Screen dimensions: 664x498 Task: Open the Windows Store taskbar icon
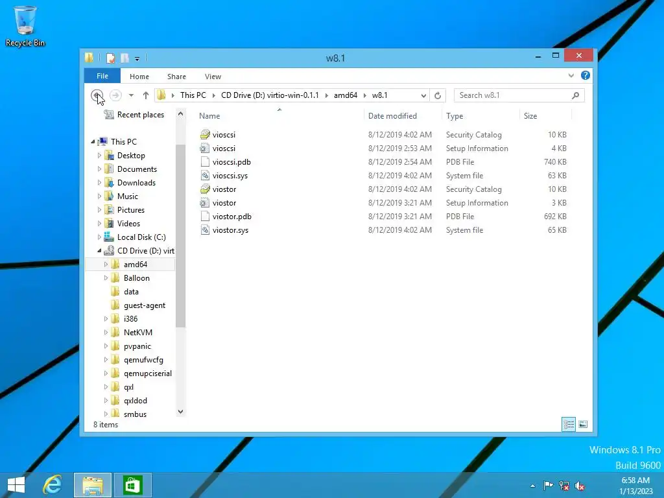132,485
